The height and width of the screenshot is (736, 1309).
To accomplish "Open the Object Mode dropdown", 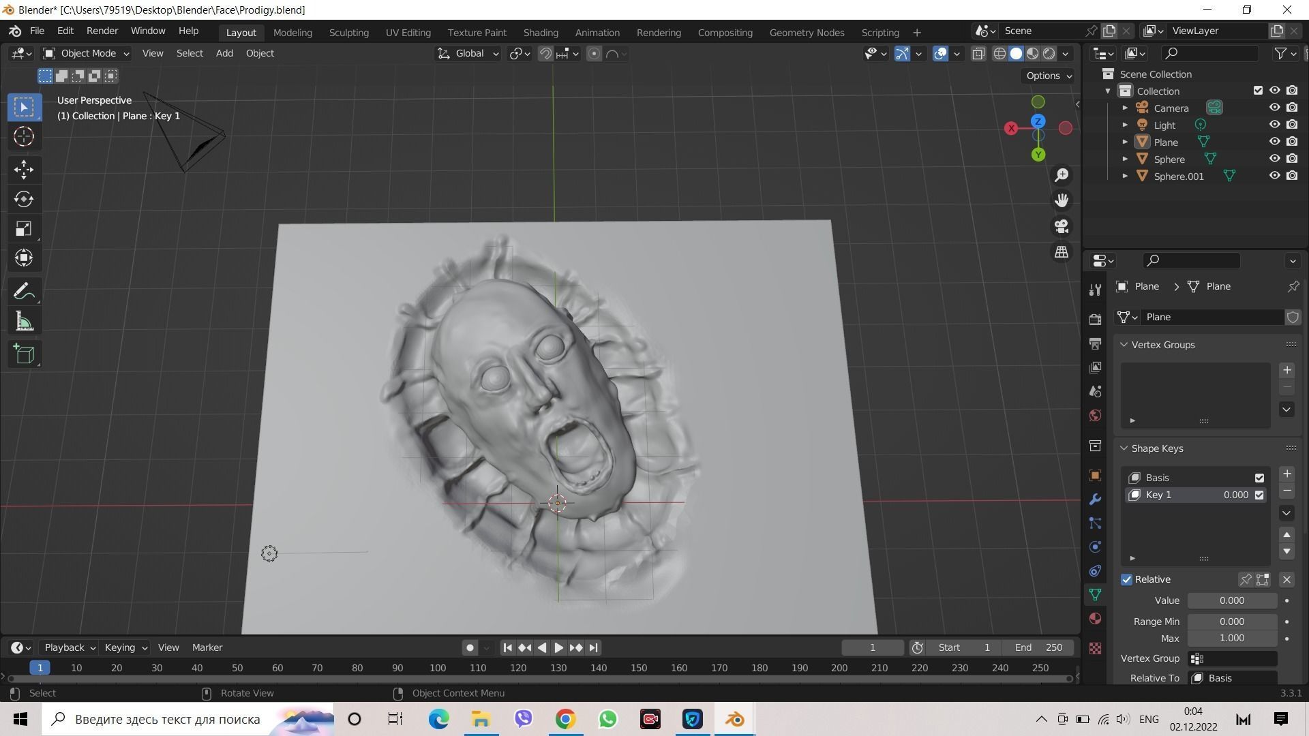I will click(85, 53).
